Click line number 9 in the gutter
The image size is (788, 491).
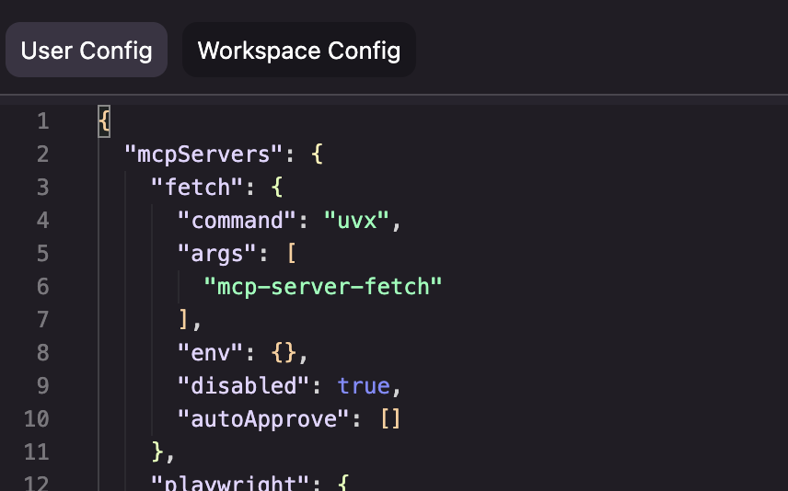pyautogui.click(x=42, y=385)
